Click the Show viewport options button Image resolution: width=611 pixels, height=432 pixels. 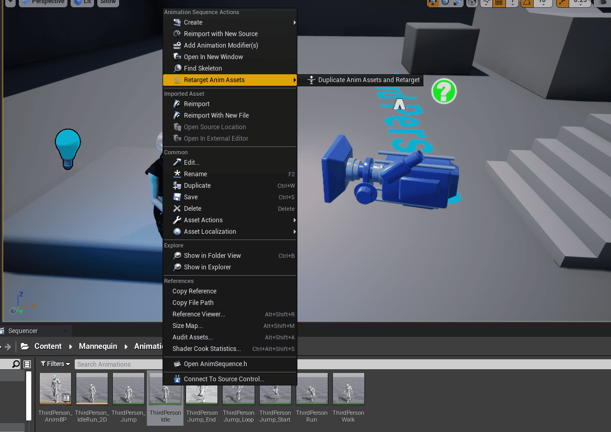coord(108,2)
